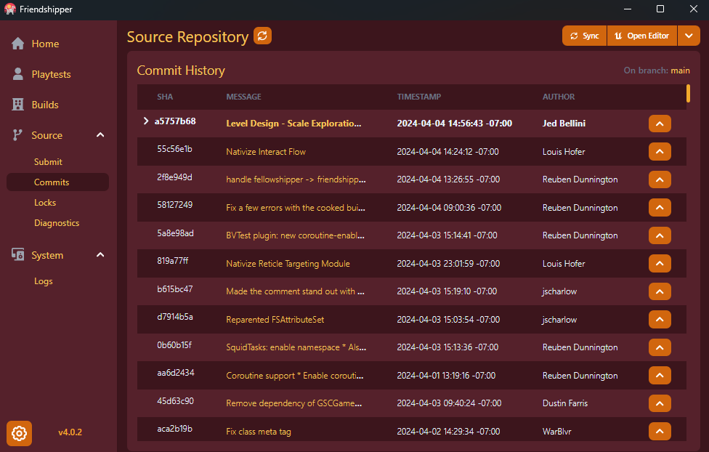The width and height of the screenshot is (709, 452).
Task: Refresh repository using icon beside Source Repository
Action: coord(263,36)
